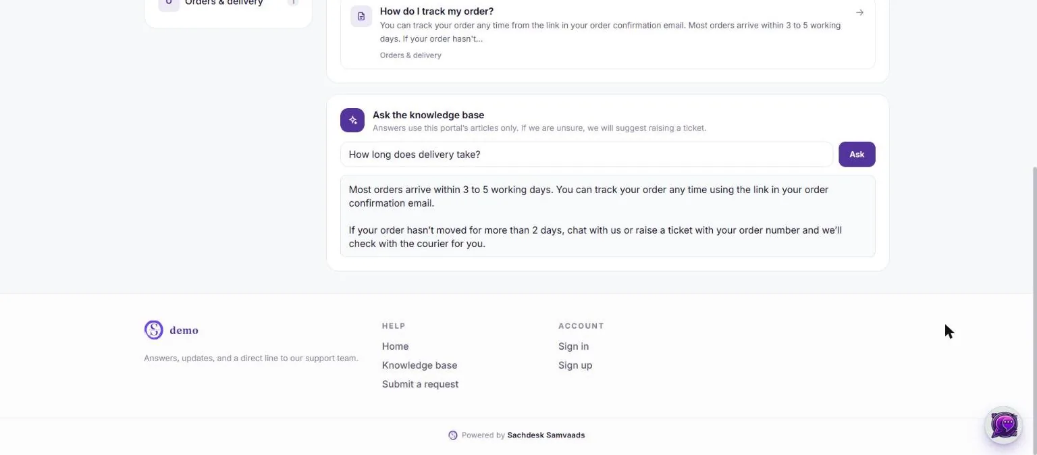Open the Submit a request link
The width and height of the screenshot is (1037, 455).
420,384
